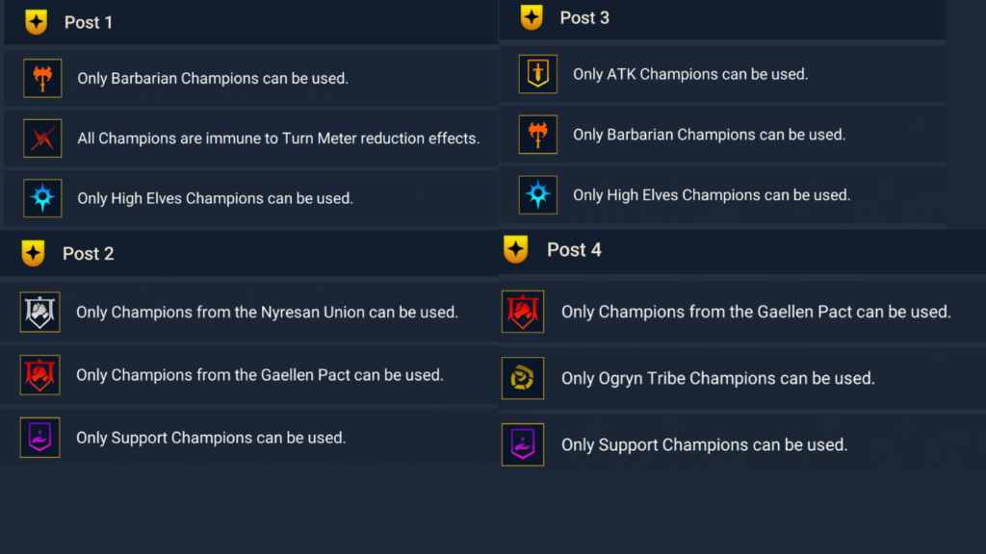Select the Barbarian axe icon in Post 3

(537, 135)
